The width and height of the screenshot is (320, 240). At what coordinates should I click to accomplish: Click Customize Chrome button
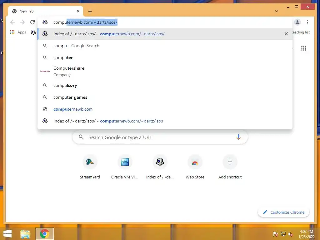284,212
